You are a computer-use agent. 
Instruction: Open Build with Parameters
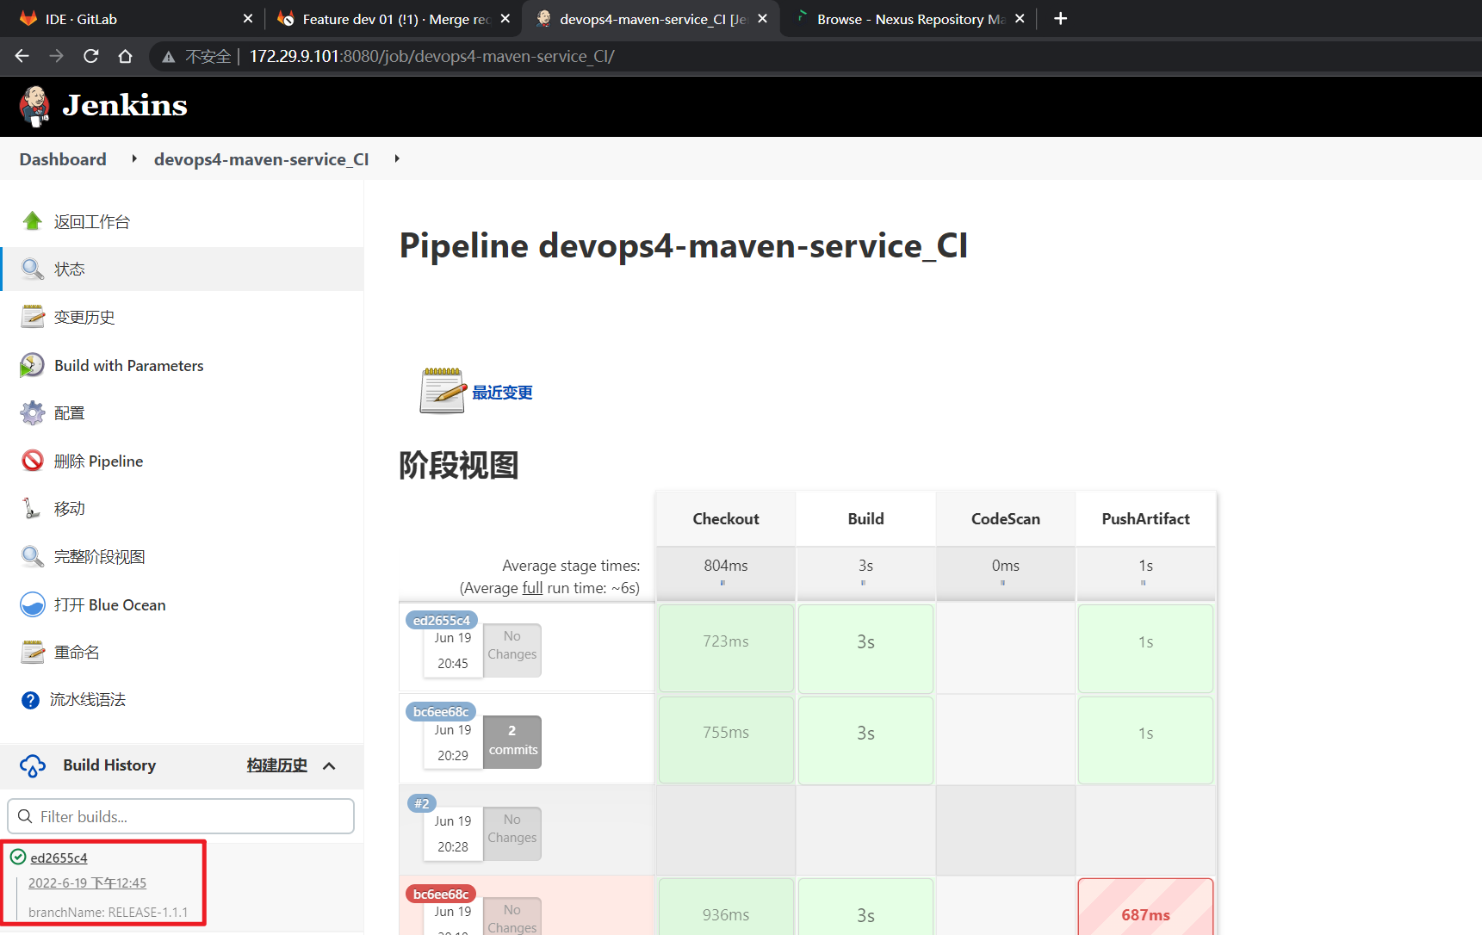pyautogui.click(x=129, y=365)
